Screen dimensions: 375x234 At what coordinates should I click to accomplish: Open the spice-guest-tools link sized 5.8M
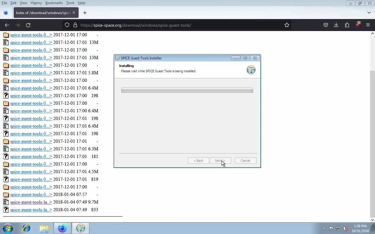tap(31, 73)
